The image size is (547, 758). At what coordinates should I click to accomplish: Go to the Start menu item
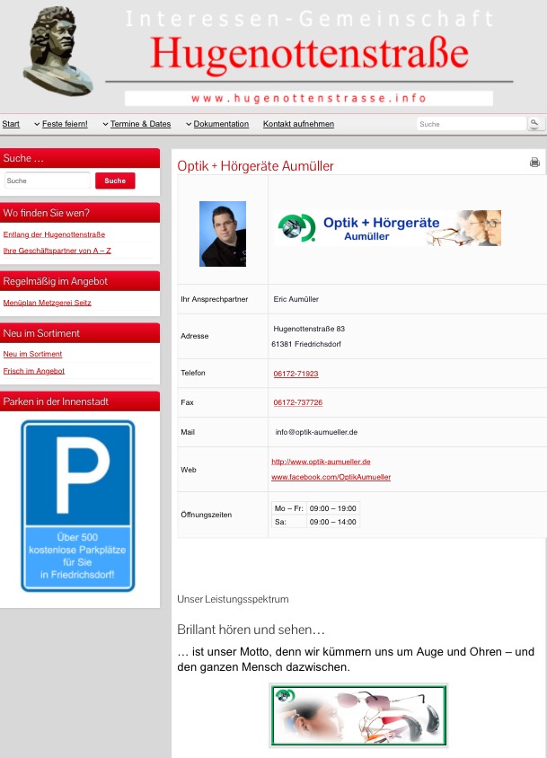click(11, 124)
